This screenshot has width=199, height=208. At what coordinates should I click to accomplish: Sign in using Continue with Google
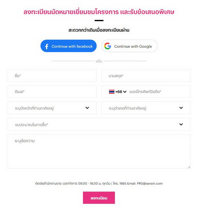click(129, 46)
